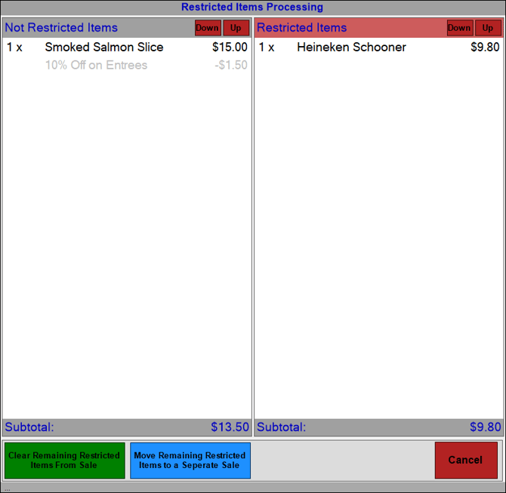
Task: Cancel restricted items processing
Action: (x=465, y=460)
